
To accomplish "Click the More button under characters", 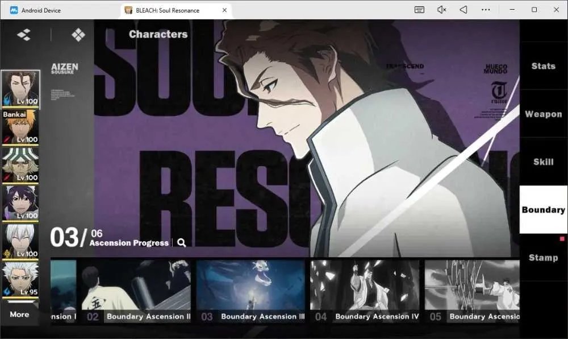I will (19, 315).
